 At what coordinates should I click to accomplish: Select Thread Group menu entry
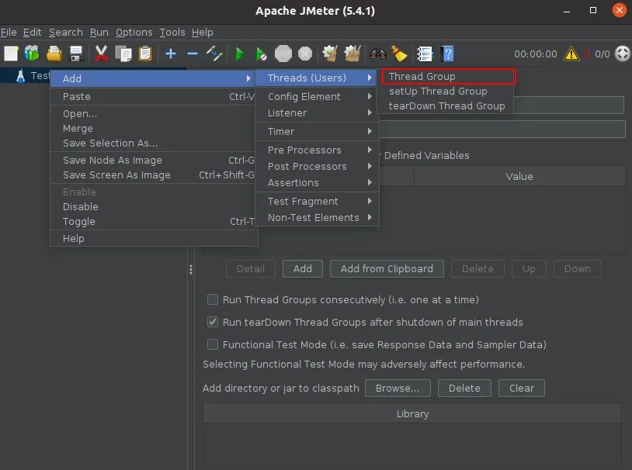point(449,77)
